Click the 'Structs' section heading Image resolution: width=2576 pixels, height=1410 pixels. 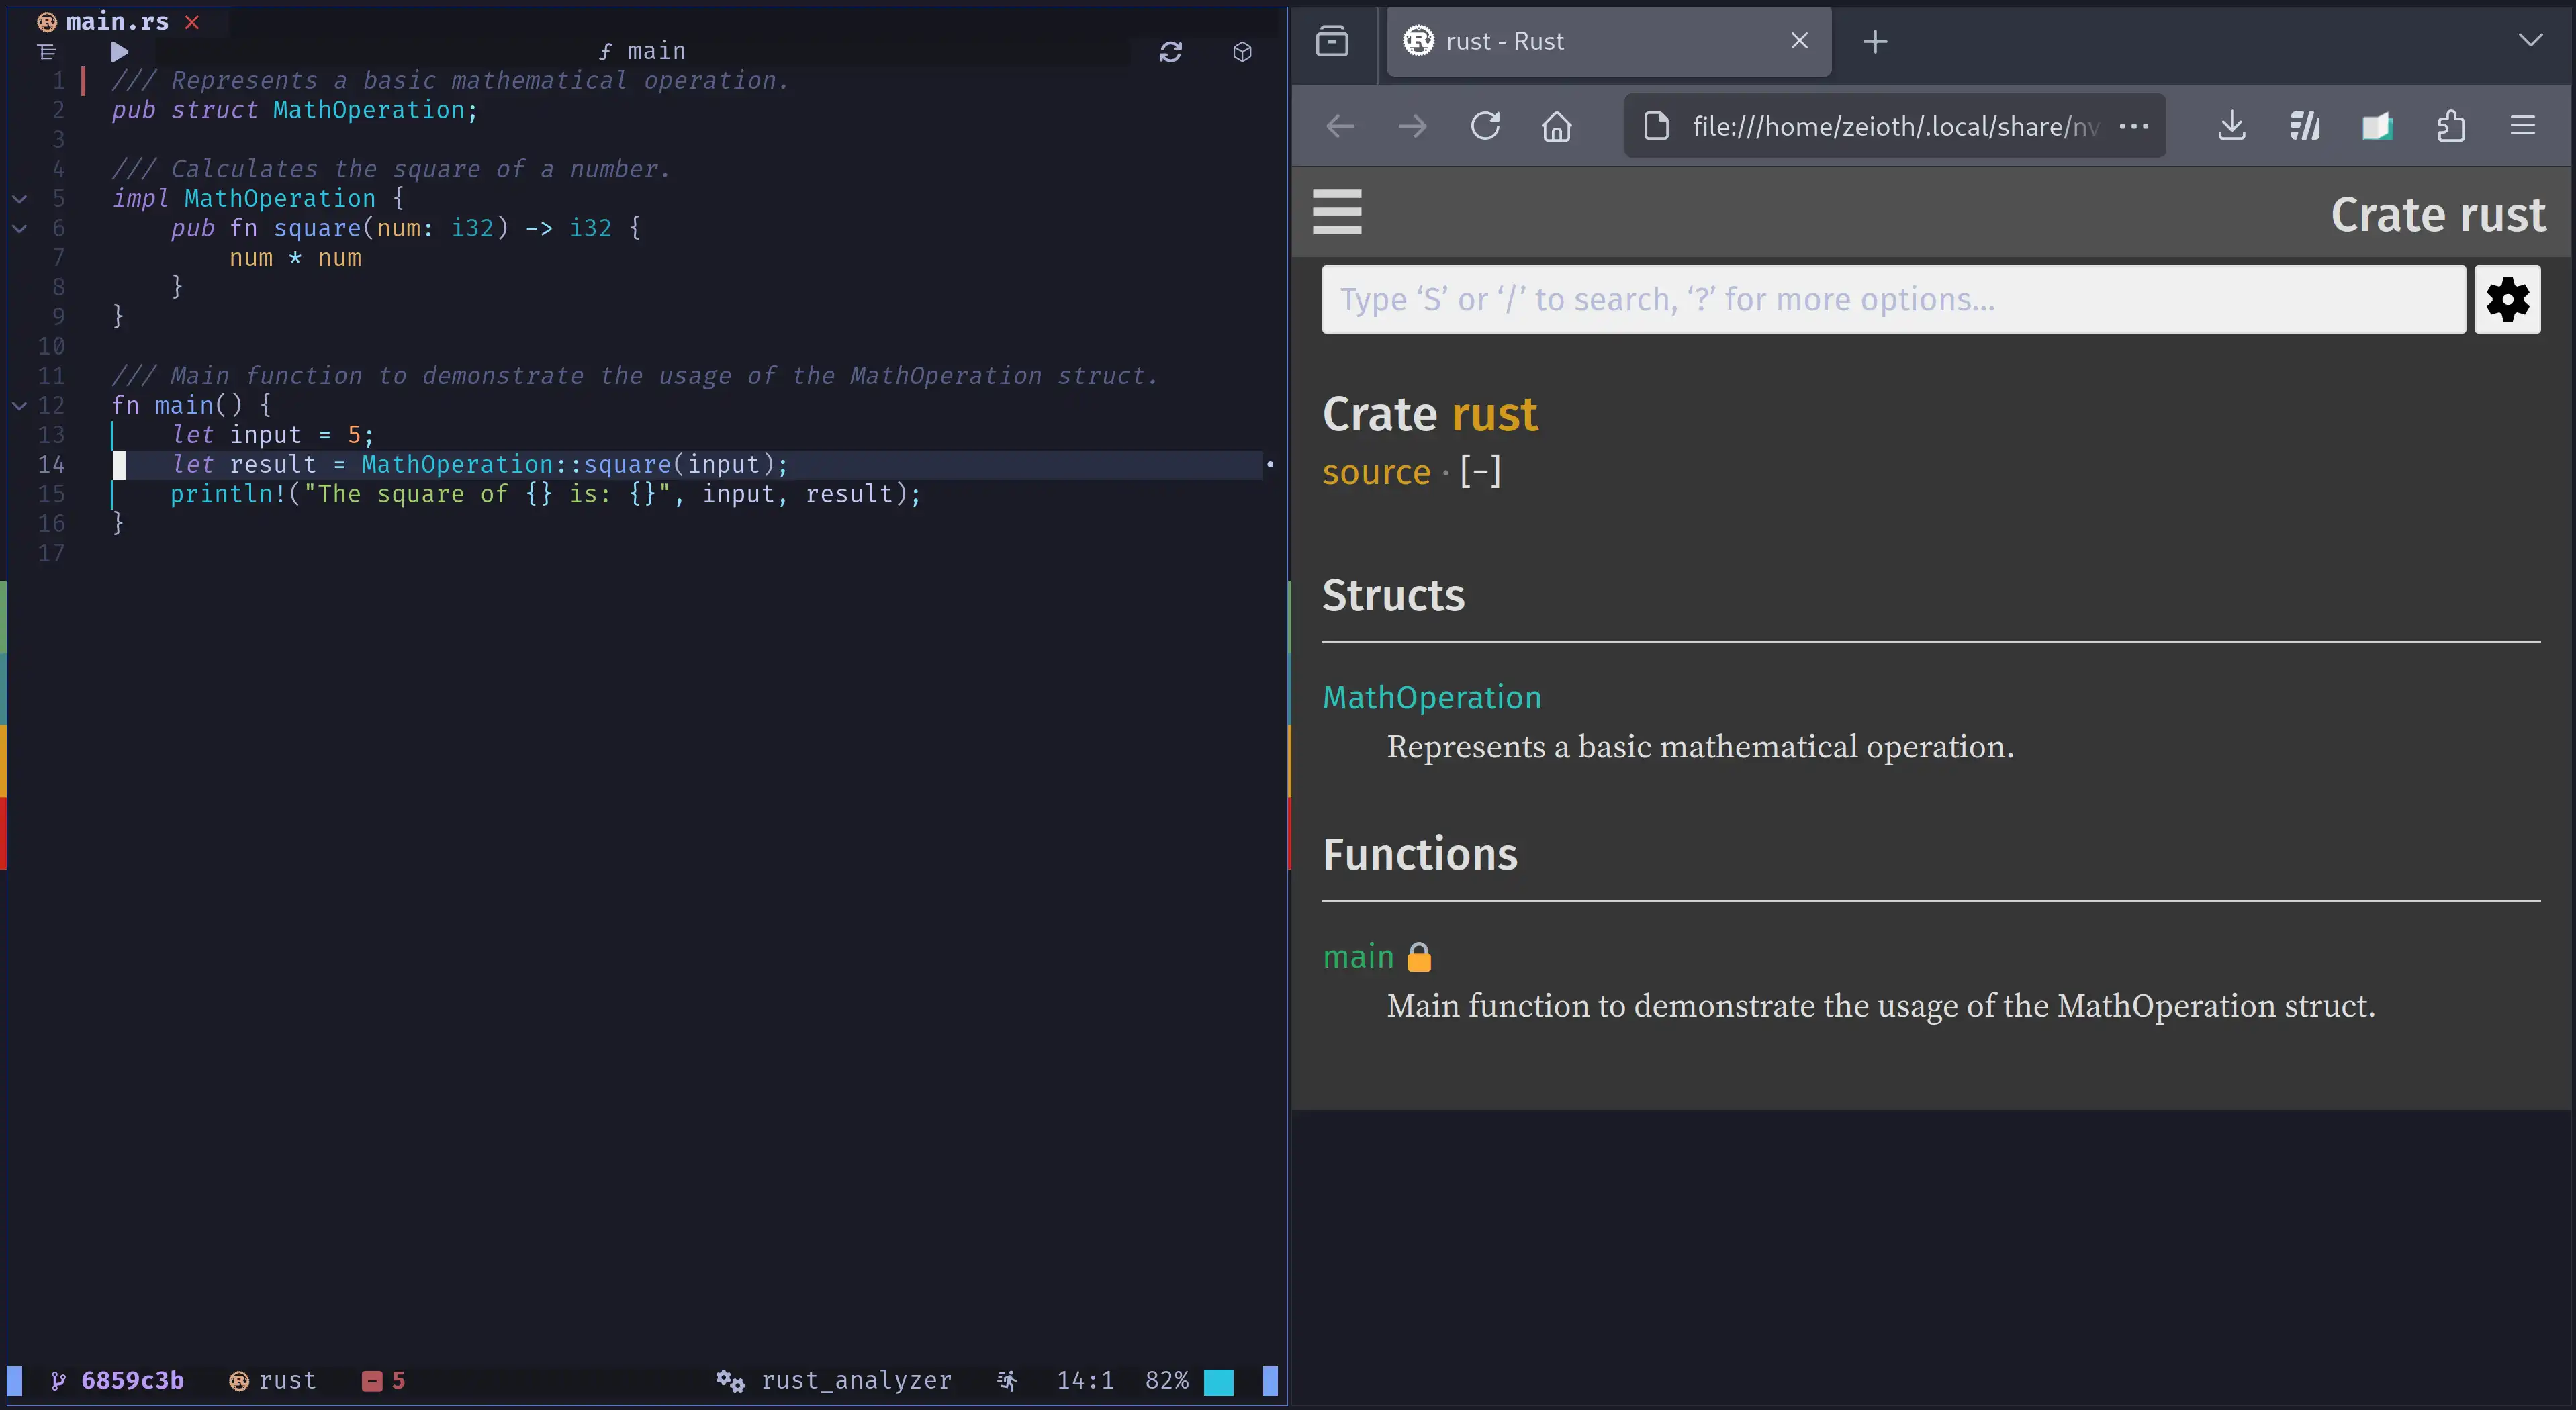[1393, 595]
